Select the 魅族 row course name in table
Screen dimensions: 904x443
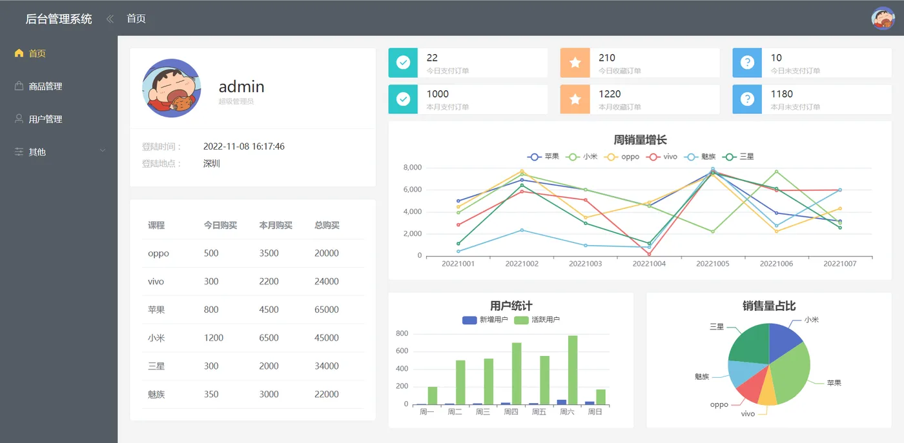pos(156,395)
